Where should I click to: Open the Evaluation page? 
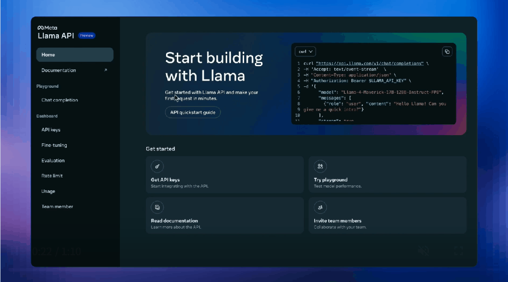click(53, 160)
